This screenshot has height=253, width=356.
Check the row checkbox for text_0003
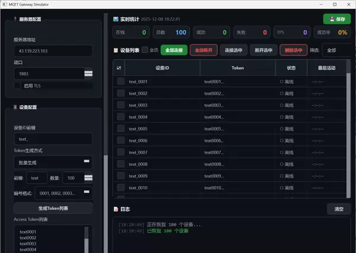tap(120, 105)
